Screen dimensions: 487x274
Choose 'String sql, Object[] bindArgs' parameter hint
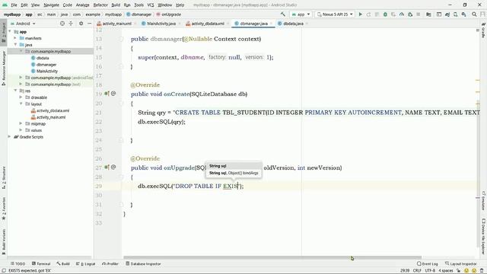(234, 173)
